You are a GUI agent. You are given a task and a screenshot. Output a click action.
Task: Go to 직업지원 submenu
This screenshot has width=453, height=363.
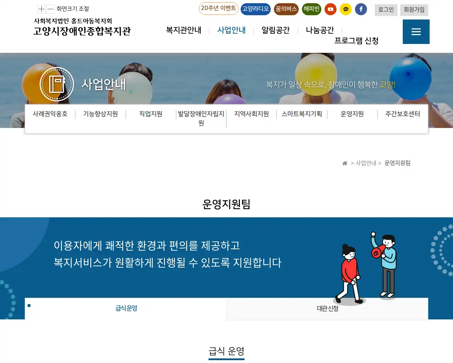[x=151, y=114]
